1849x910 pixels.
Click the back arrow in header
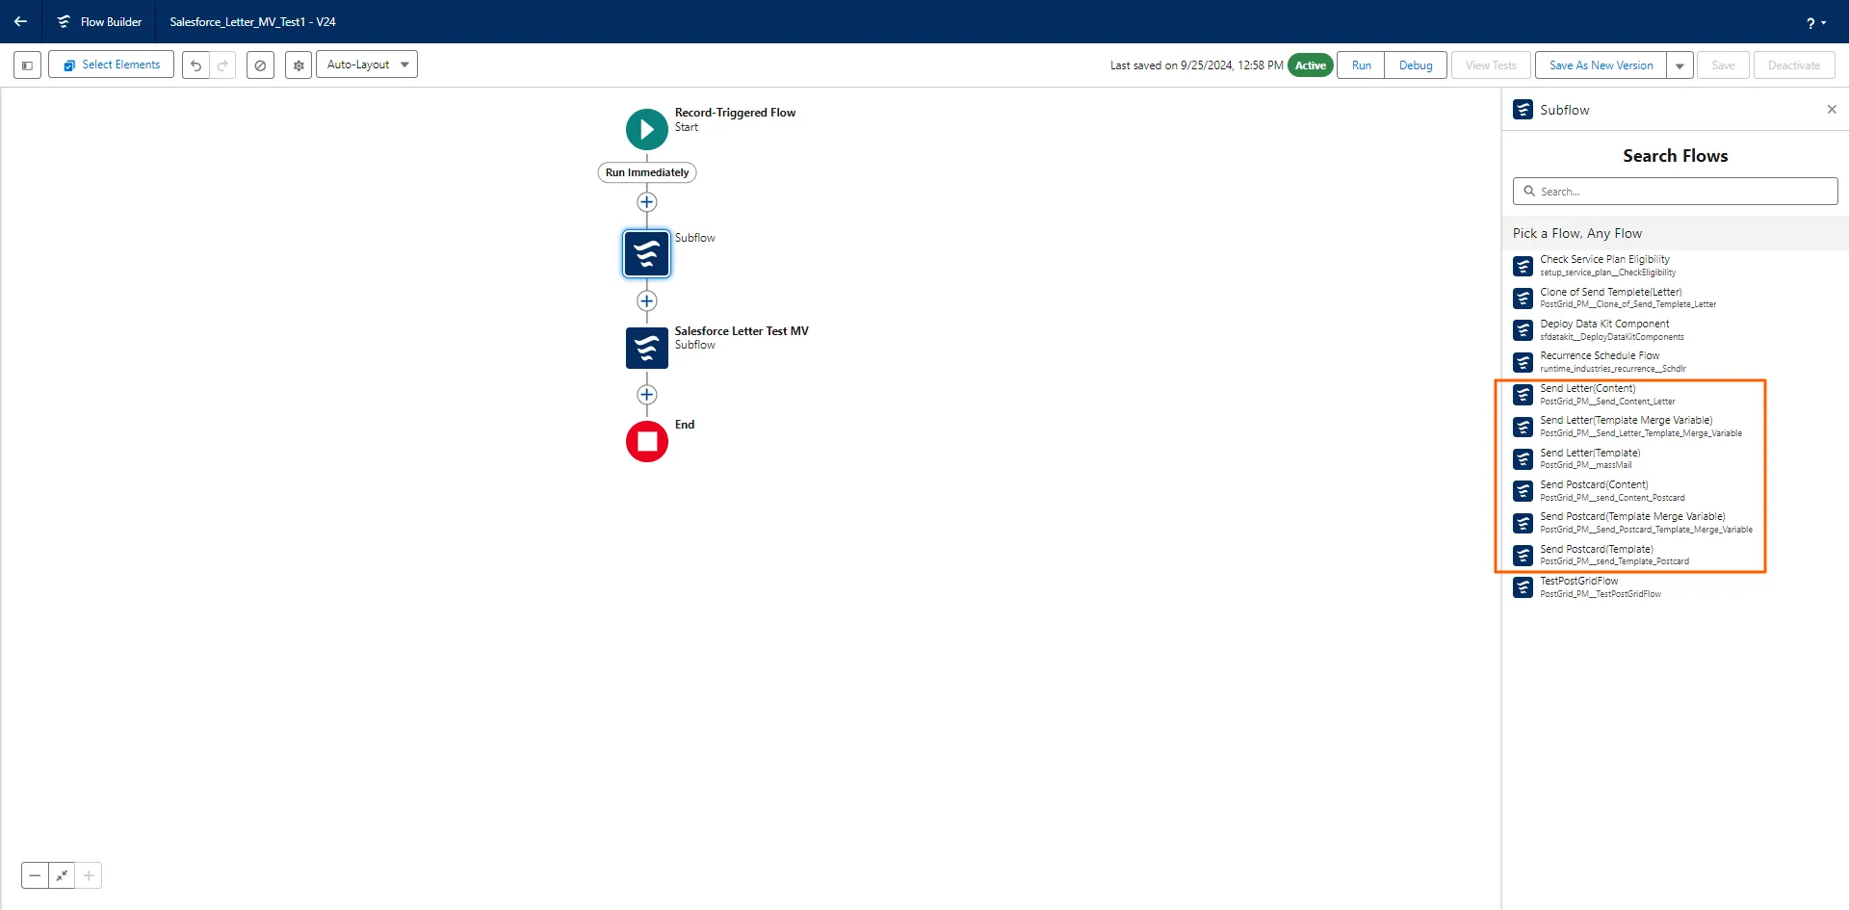point(20,21)
